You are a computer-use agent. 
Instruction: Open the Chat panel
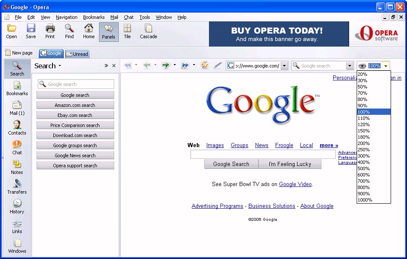coord(17,148)
